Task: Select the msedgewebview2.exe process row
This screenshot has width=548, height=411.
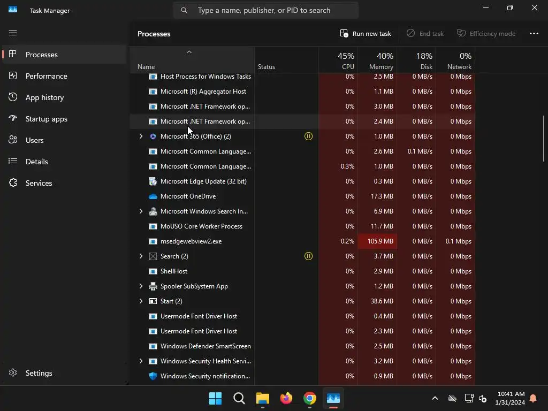Action: [x=302, y=241]
